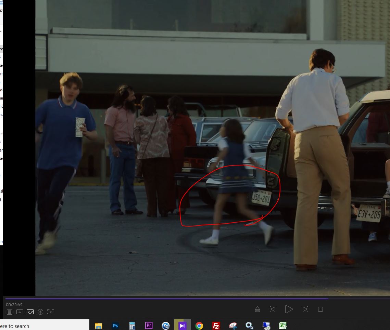Screen dimensions: 390x330
Task: Click the 00:29:49 elapsed time display
Action: point(14,305)
